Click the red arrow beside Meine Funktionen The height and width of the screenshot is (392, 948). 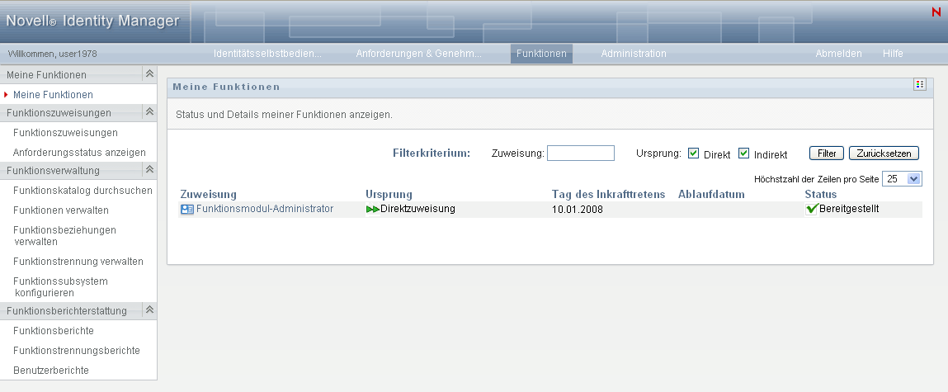pos(6,95)
